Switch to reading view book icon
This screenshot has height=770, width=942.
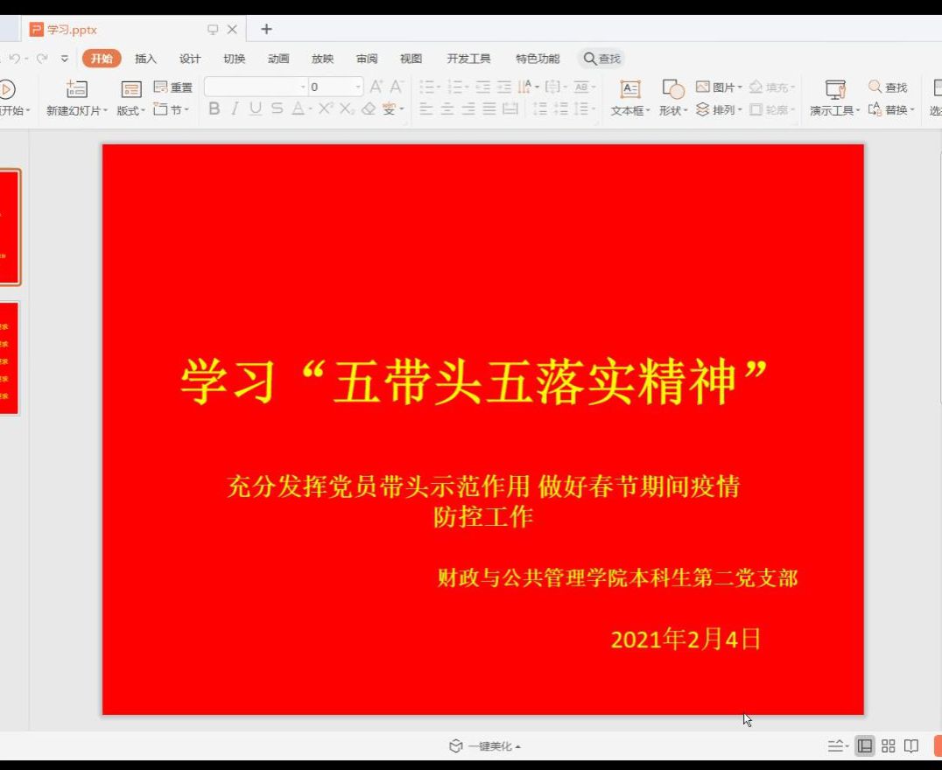(911, 746)
